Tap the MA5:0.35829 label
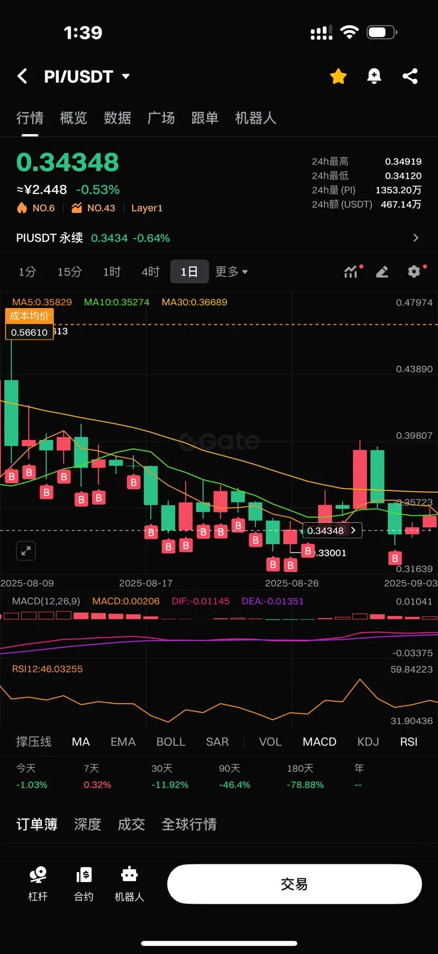This screenshot has width=438, height=954. 42,302
